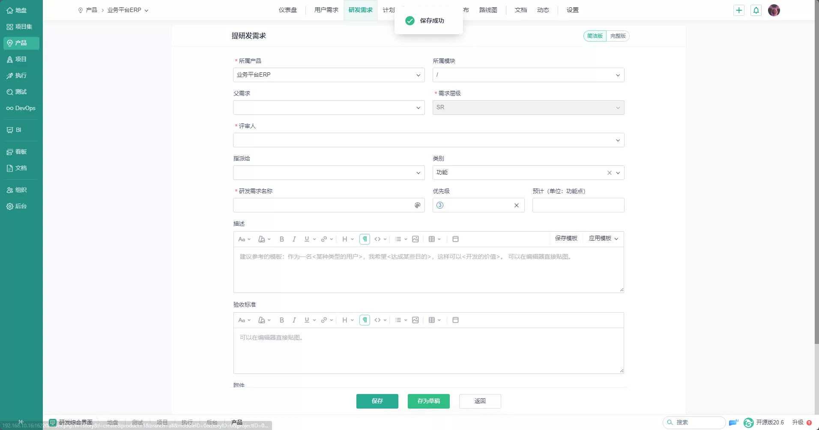819x430 pixels.
Task: Click the 返回 button
Action: pyautogui.click(x=480, y=401)
